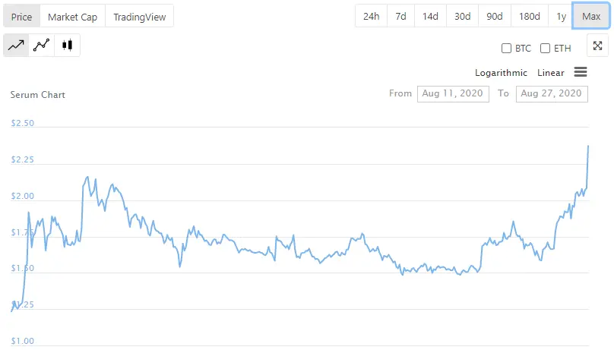Viewport: 614px width, 350px height.
Task: Open fullscreen chart view icon
Action: click(x=597, y=46)
